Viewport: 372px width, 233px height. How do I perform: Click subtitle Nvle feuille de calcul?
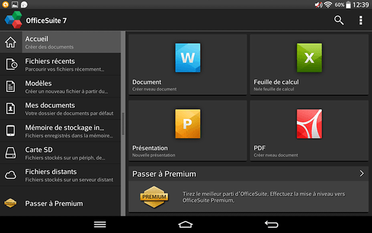(x=274, y=89)
